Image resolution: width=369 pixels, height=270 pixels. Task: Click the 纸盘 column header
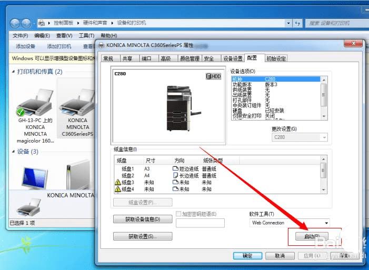(x=129, y=161)
